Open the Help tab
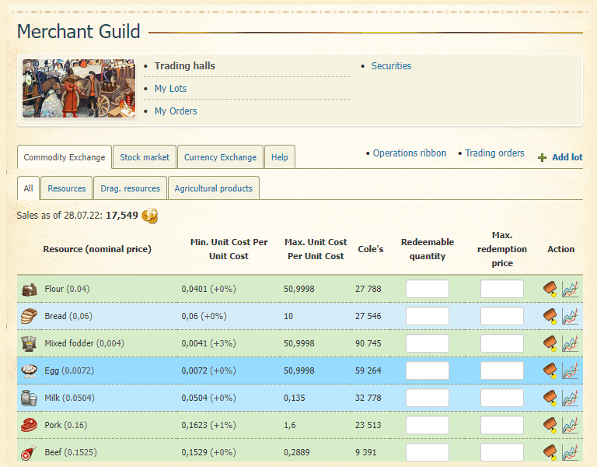The width and height of the screenshot is (597, 467). (280, 157)
